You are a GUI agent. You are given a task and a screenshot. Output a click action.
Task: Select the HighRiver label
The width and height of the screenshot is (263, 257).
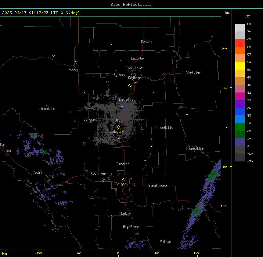pyautogui.click(x=131, y=227)
